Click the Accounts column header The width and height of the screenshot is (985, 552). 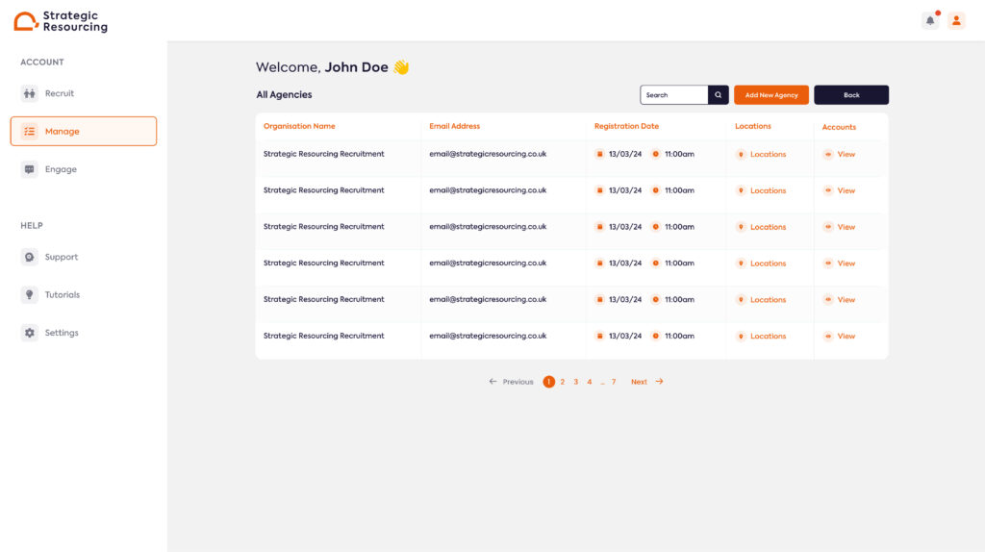pos(839,127)
